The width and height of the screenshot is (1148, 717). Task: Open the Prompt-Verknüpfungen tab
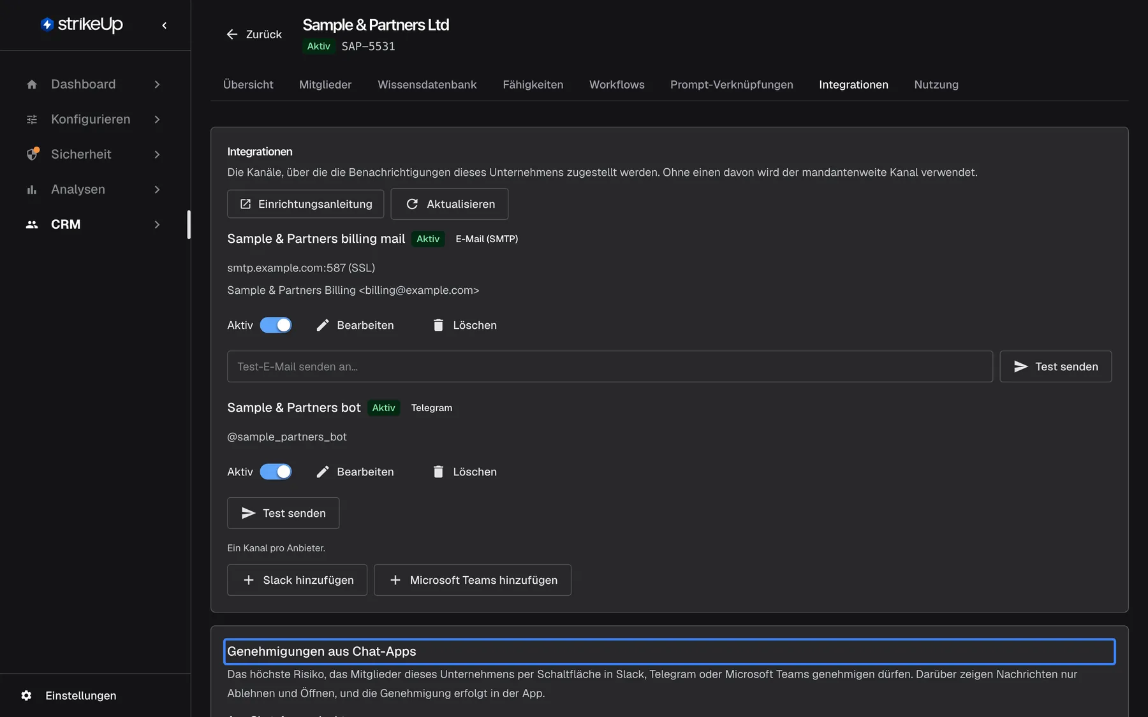point(732,85)
